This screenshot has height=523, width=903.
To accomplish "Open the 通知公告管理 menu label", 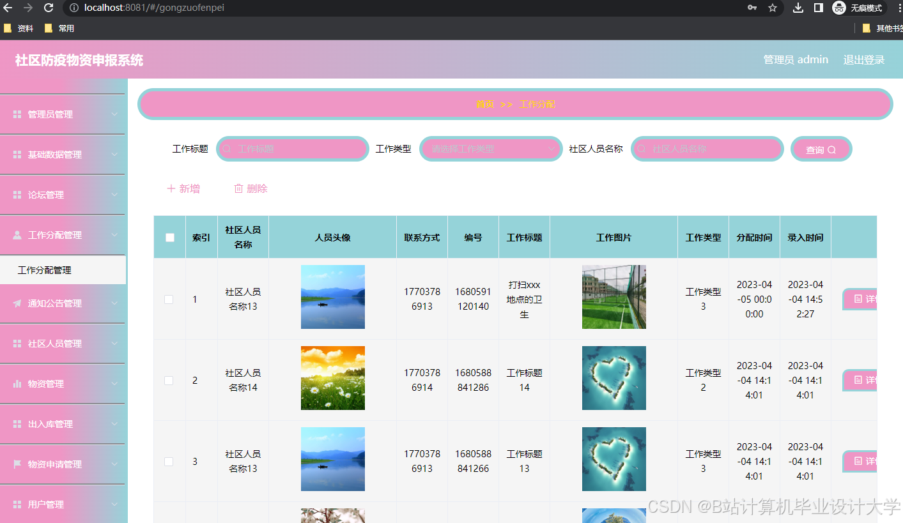I will 55,303.
